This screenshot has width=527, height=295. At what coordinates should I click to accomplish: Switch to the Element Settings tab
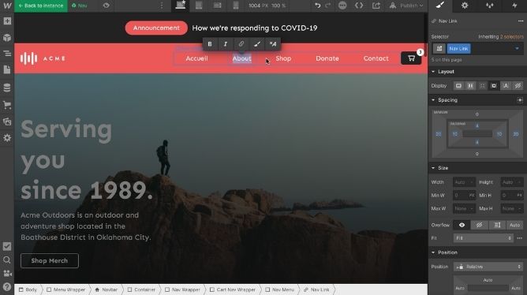[465, 6]
